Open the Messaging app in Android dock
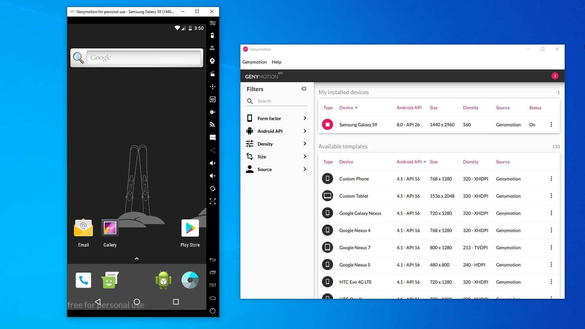Screen dimensions: 585x329 click(110, 280)
